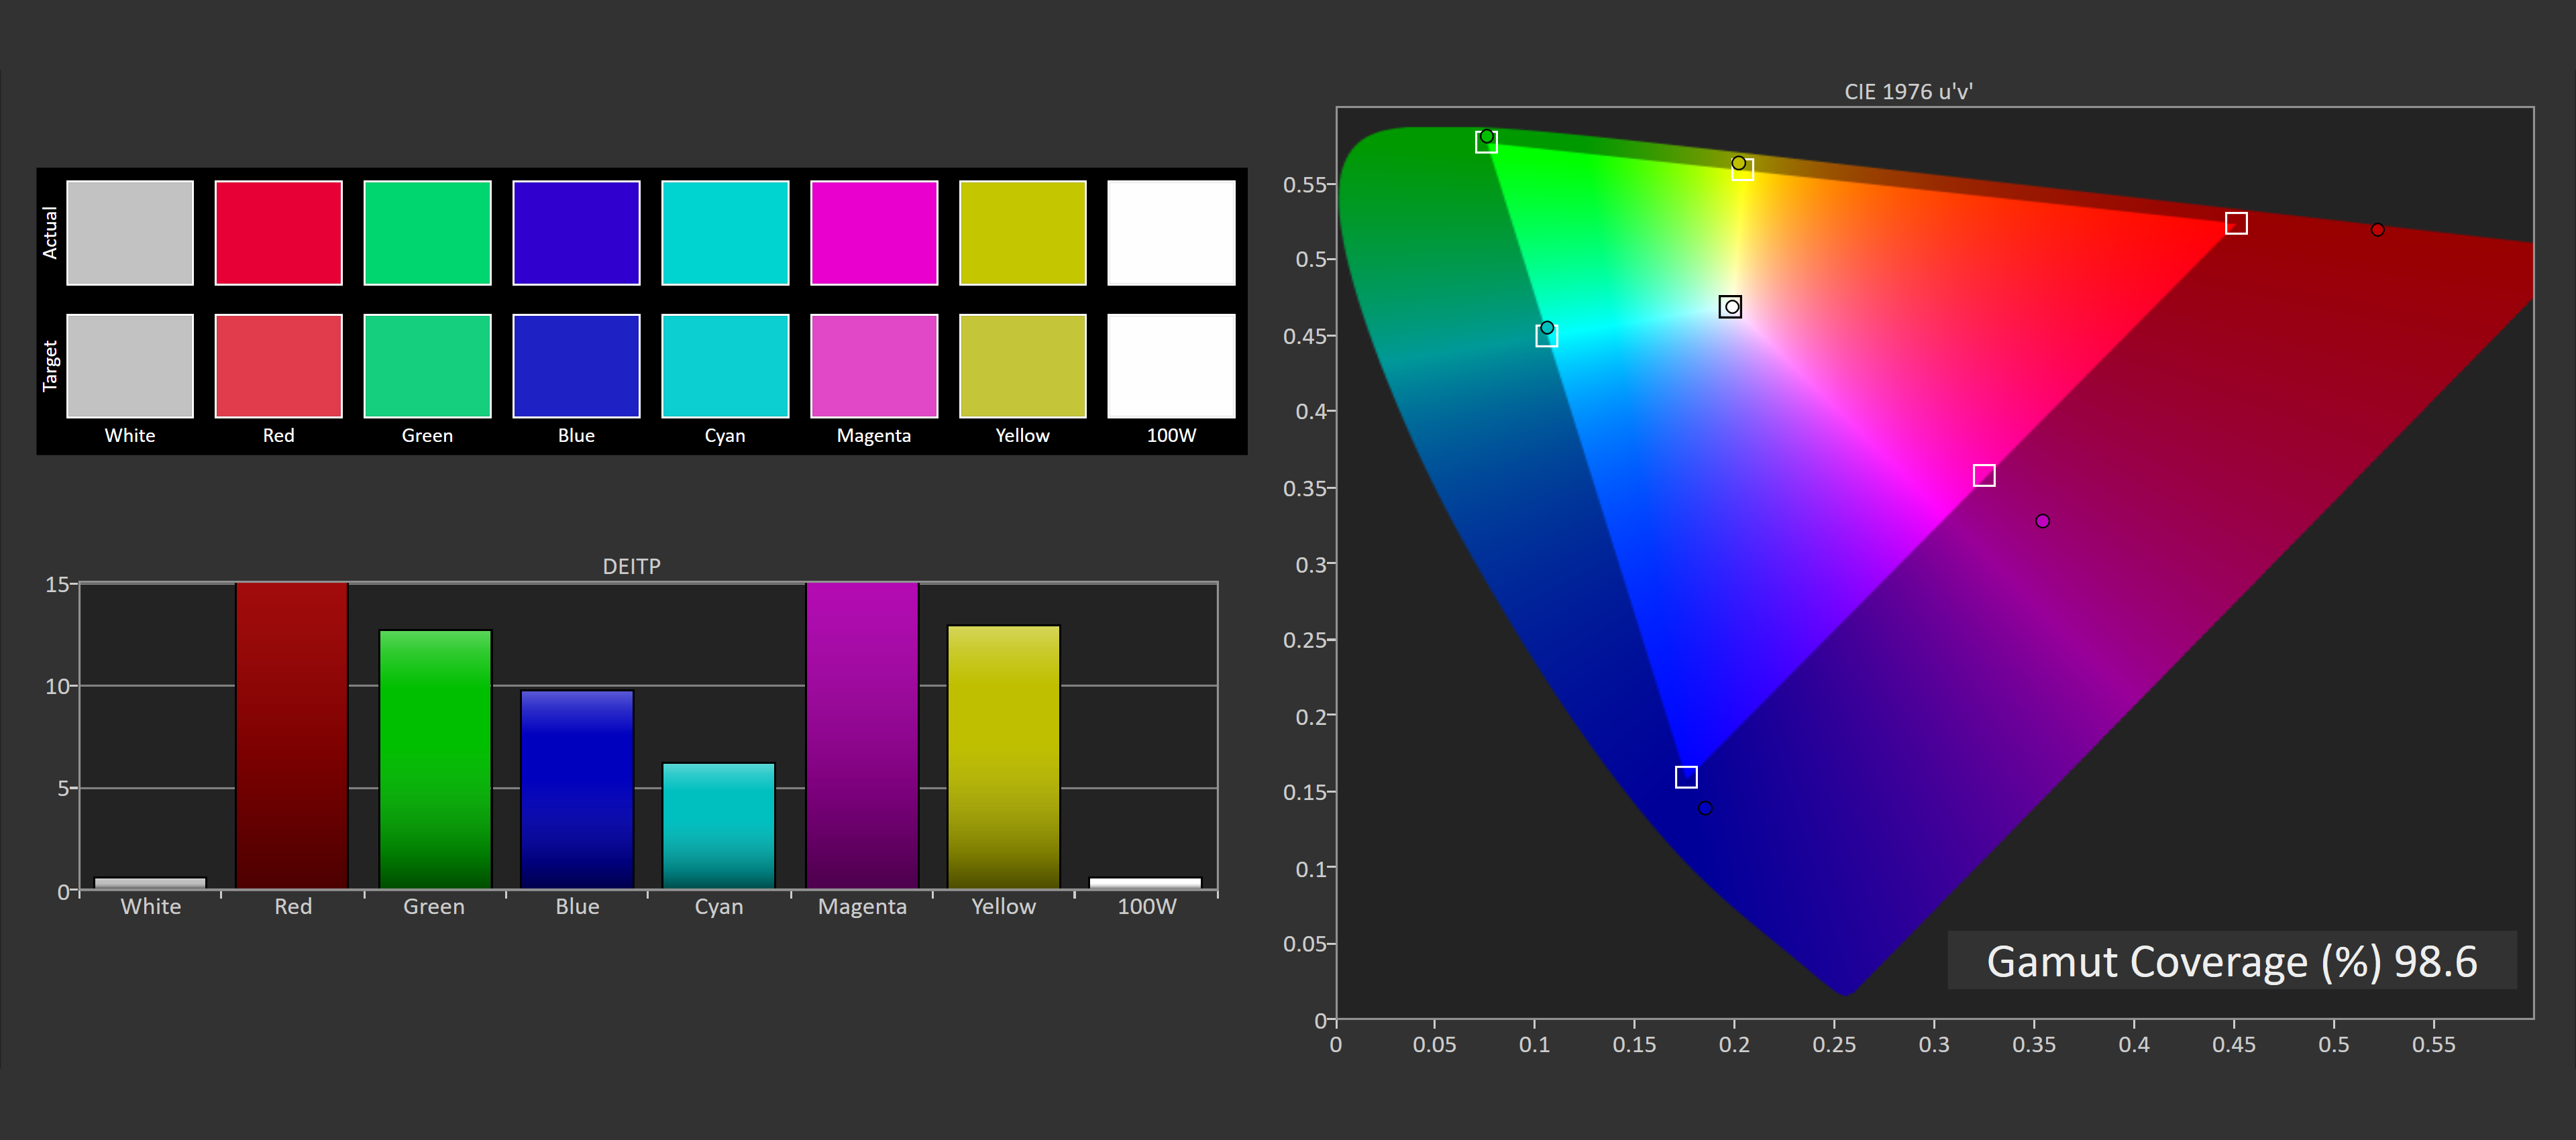Viewport: 2576px width, 1140px height.
Task: Click the Gamut Coverage (%) 98.6 label
Action: point(2231,961)
